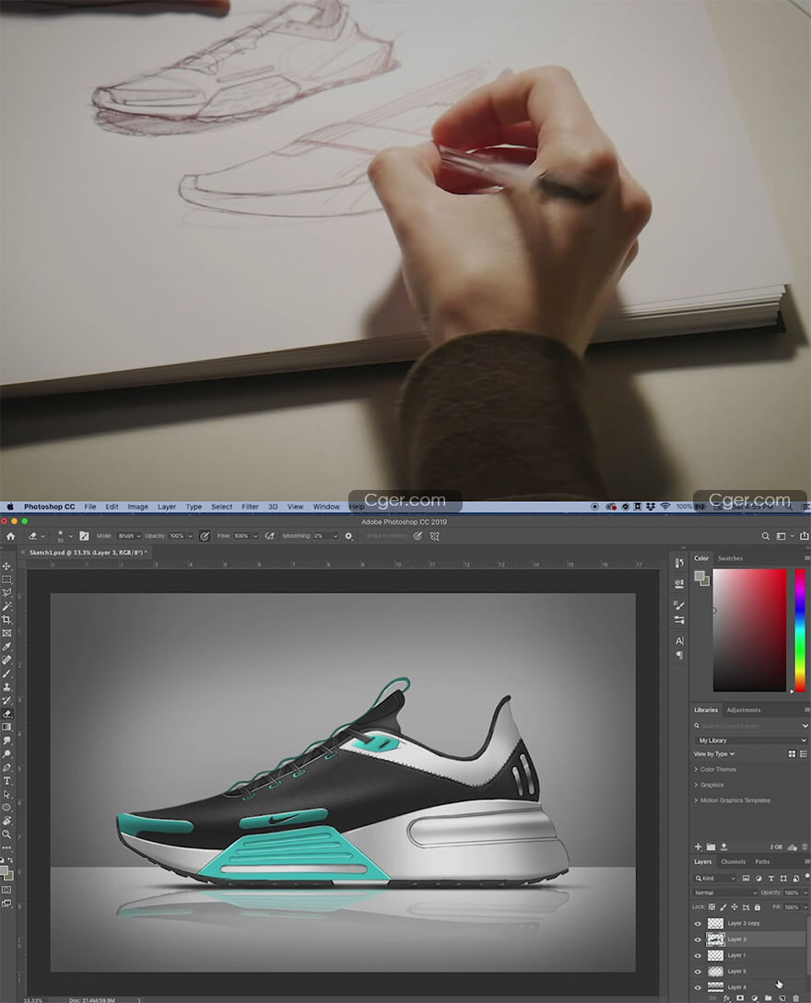The width and height of the screenshot is (811, 1003).
Task: Open the View by Type dropdown
Action: click(x=714, y=754)
